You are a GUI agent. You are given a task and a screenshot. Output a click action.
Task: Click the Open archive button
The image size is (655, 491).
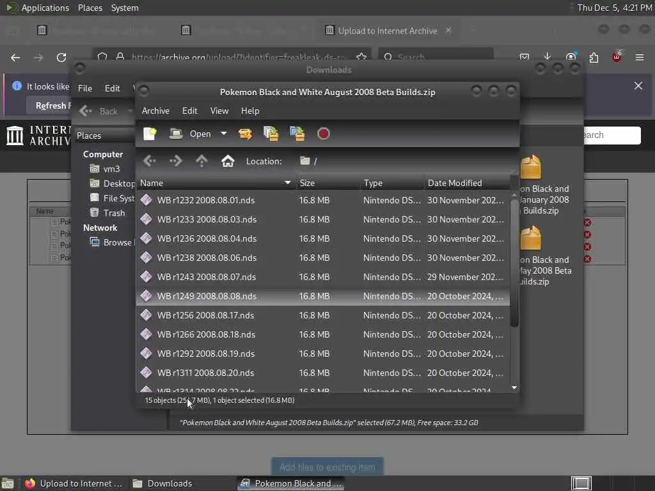(190, 134)
